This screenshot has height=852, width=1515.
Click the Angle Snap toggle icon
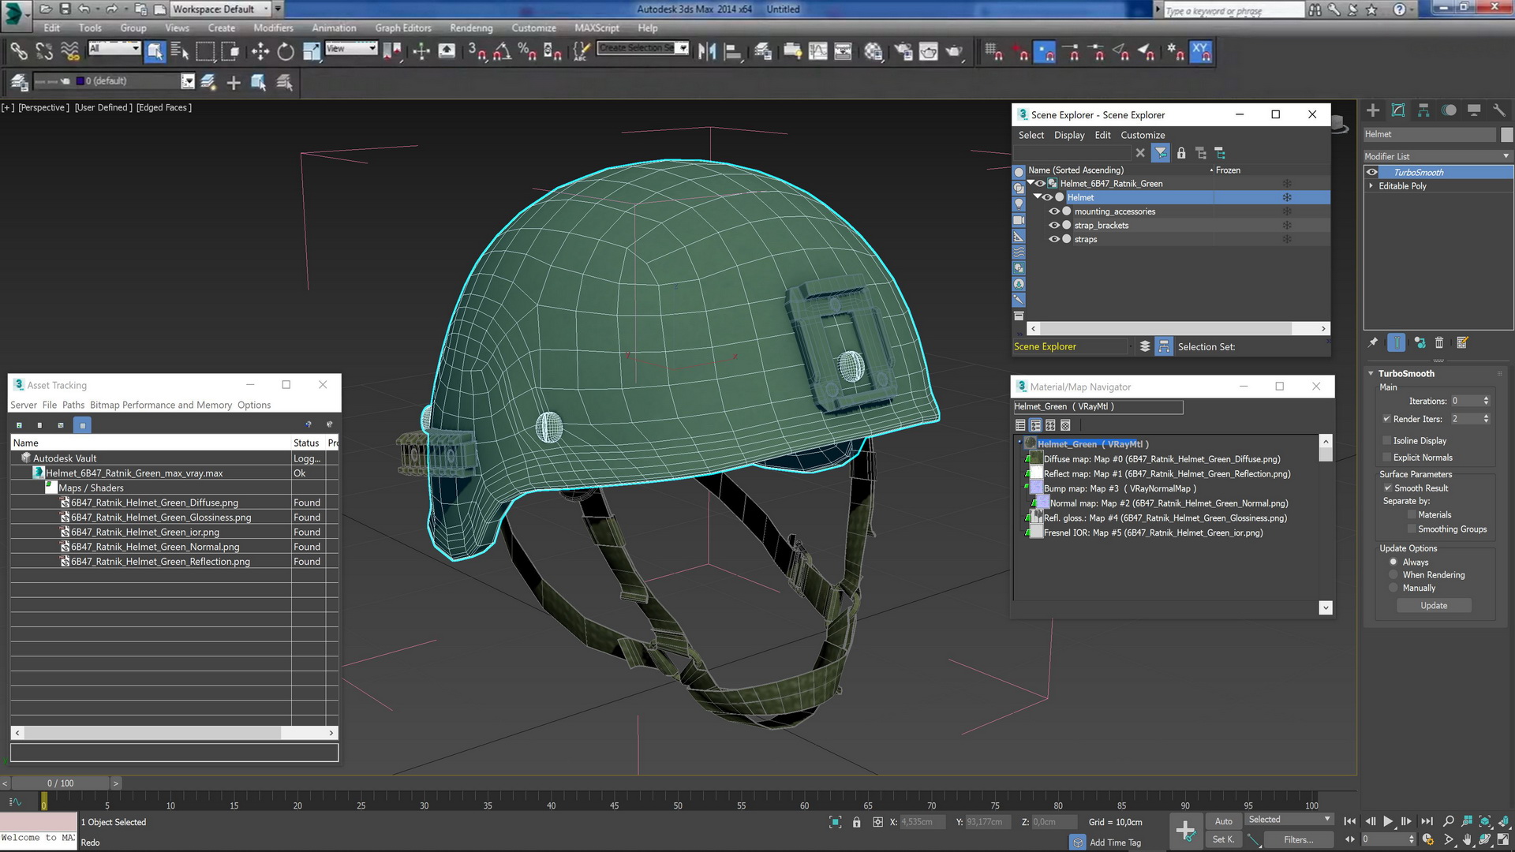click(501, 52)
